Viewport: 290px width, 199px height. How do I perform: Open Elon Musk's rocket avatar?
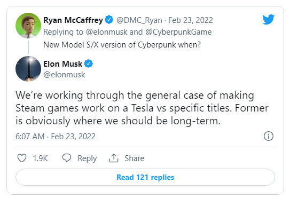coord(28,69)
